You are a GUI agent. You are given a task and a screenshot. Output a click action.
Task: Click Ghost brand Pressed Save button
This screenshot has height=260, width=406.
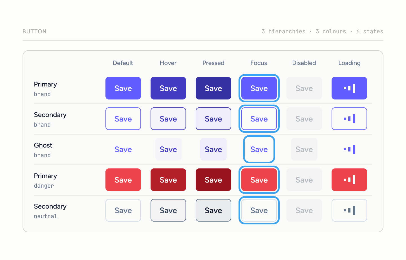(x=213, y=149)
